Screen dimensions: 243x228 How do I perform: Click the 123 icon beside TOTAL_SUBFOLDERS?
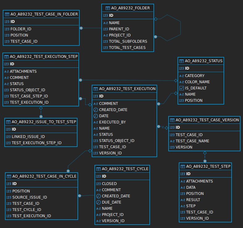[105, 41]
